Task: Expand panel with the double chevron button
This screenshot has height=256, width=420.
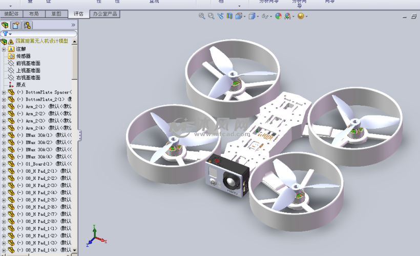Action: (73, 25)
